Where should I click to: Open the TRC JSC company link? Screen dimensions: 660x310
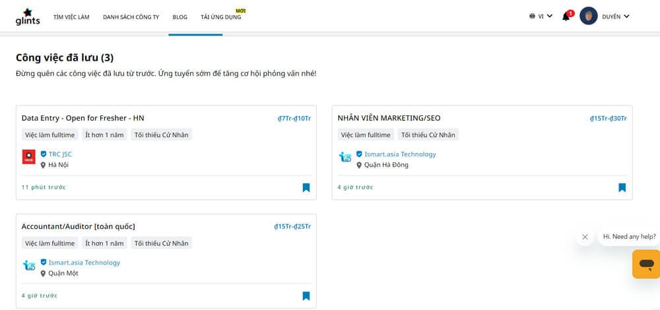point(60,154)
